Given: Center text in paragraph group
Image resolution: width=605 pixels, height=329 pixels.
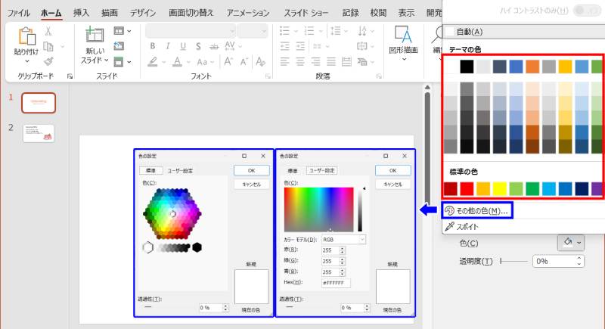Looking at the screenshot, I should click(300, 62).
